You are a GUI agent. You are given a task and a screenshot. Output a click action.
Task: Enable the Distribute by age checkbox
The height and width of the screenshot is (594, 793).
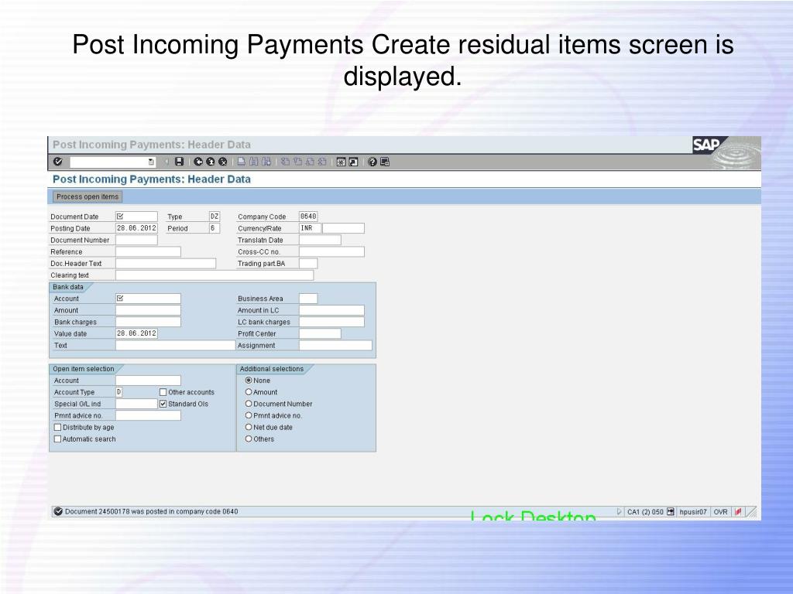point(57,427)
